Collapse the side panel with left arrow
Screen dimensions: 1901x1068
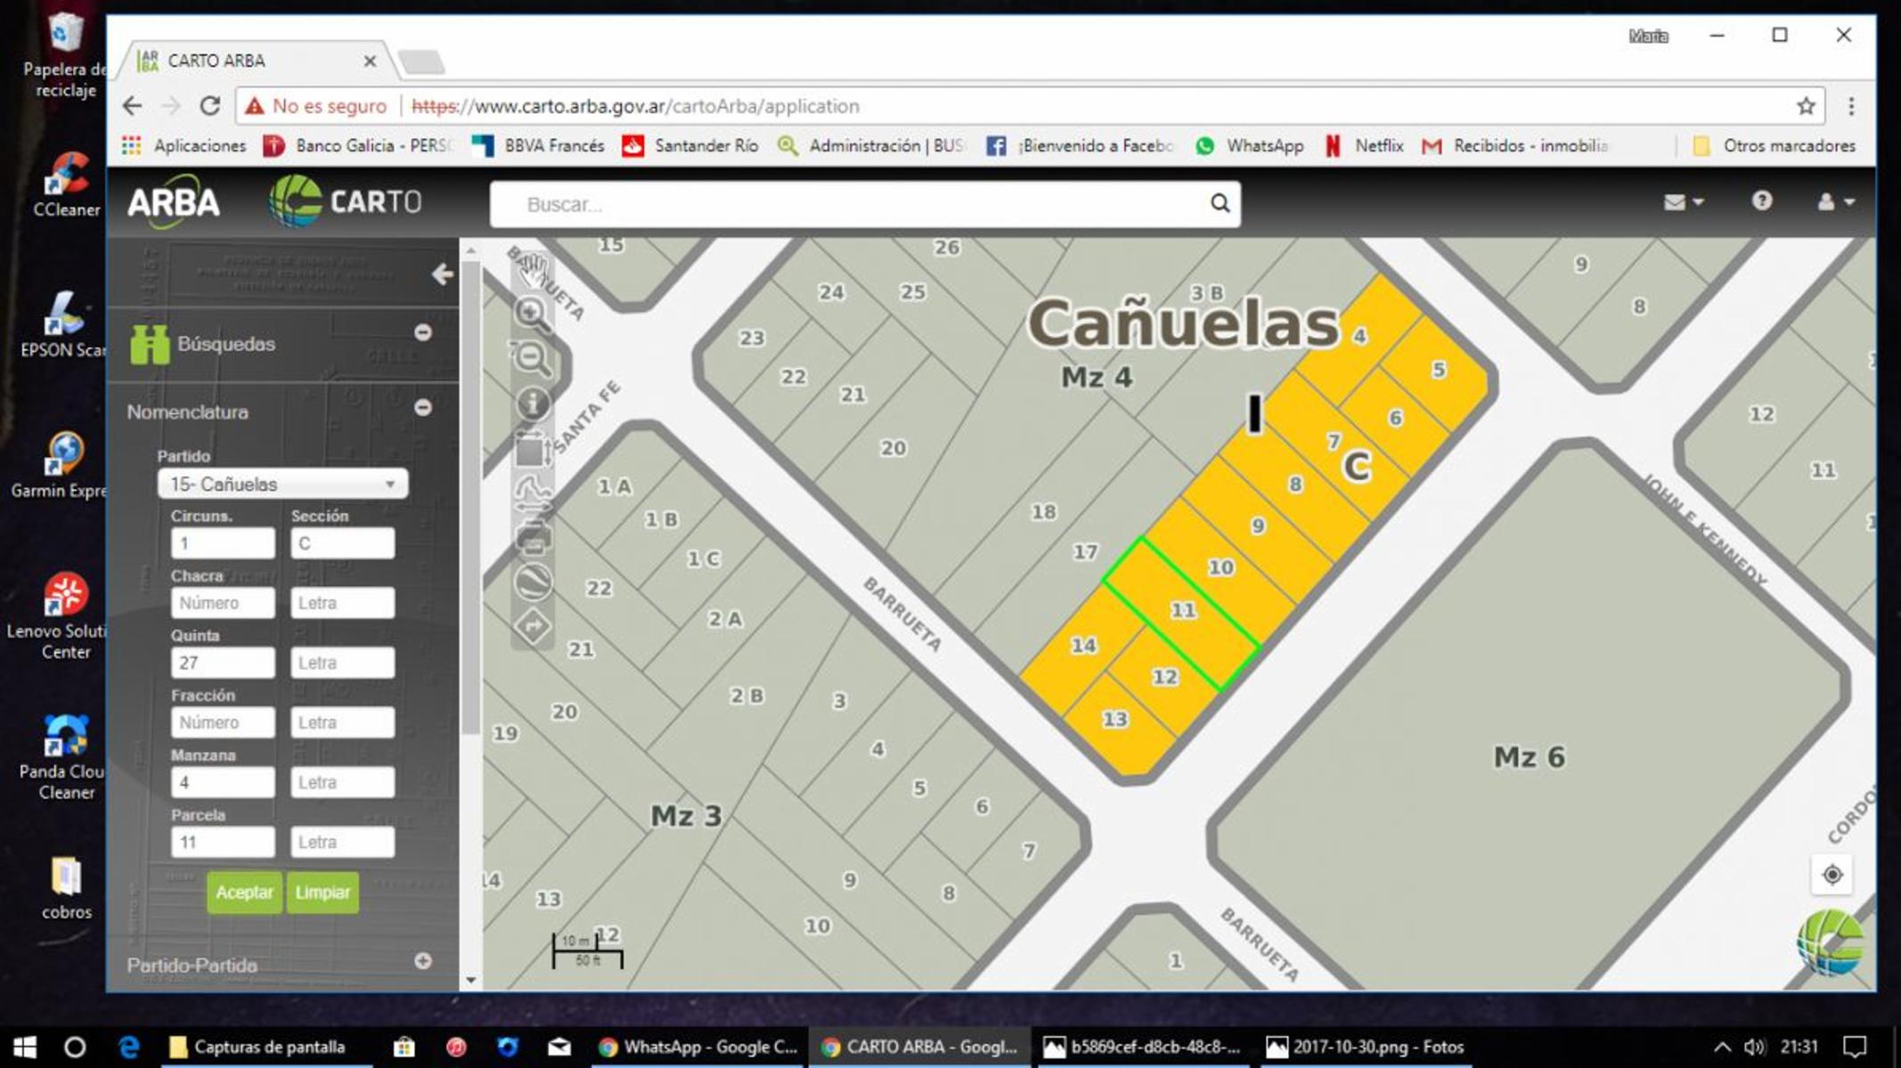coord(443,273)
